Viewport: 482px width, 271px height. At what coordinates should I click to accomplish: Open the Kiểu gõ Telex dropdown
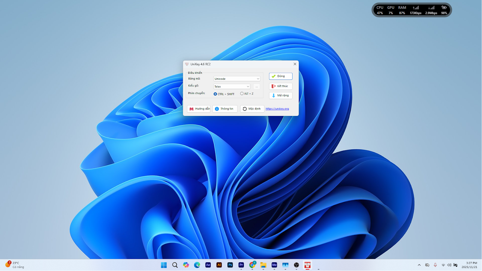[232, 86]
